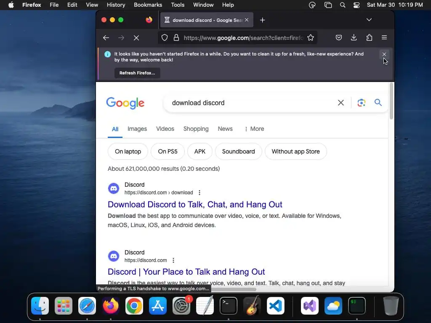Open Control Center in the menu bar
Screen dimensions: 431x323
point(357,5)
